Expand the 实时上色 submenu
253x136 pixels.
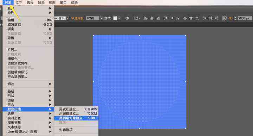point(28,118)
